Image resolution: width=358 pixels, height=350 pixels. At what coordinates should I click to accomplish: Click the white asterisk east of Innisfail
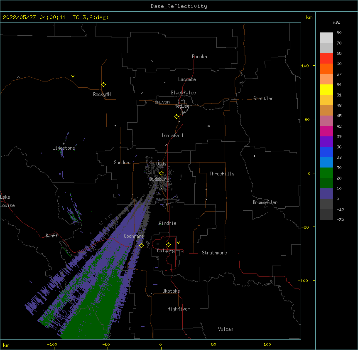[x=208, y=126]
